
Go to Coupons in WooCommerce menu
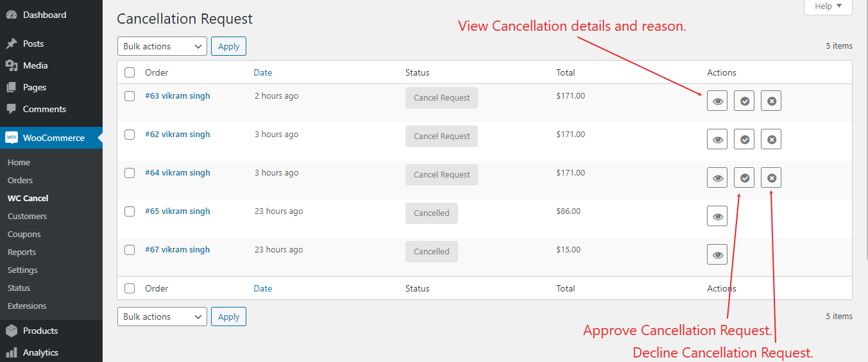pos(24,234)
